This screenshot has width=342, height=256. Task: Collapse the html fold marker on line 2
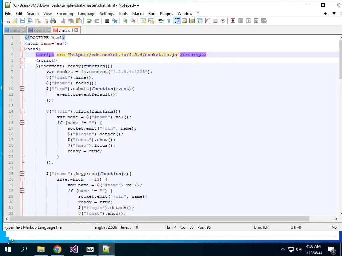[x=22, y=43]
